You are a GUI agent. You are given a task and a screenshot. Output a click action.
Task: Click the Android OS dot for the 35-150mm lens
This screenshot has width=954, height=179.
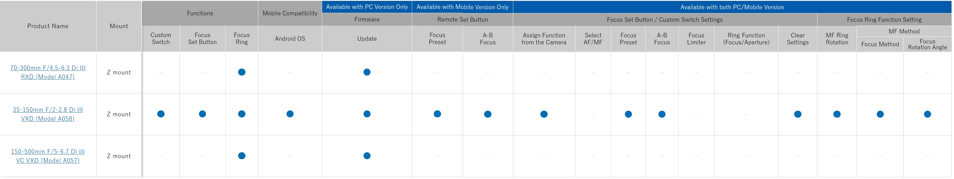[290, 114]
